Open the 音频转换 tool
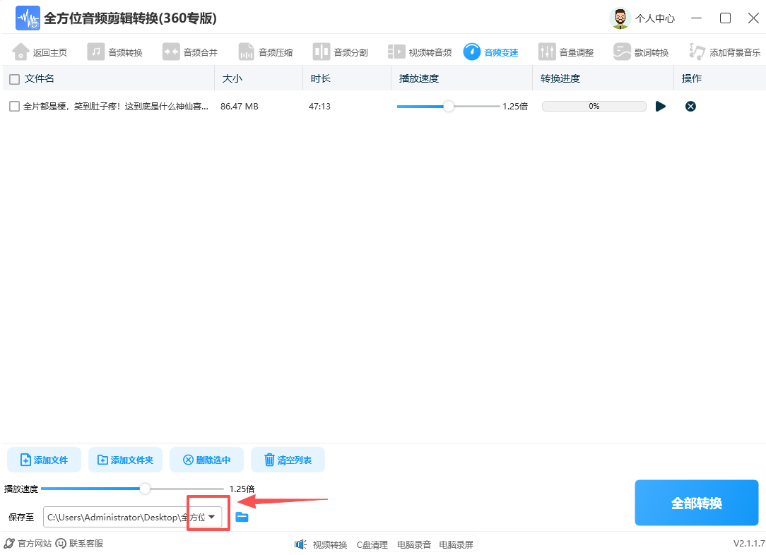Screen dimensions: 766x555 (115, 51)
